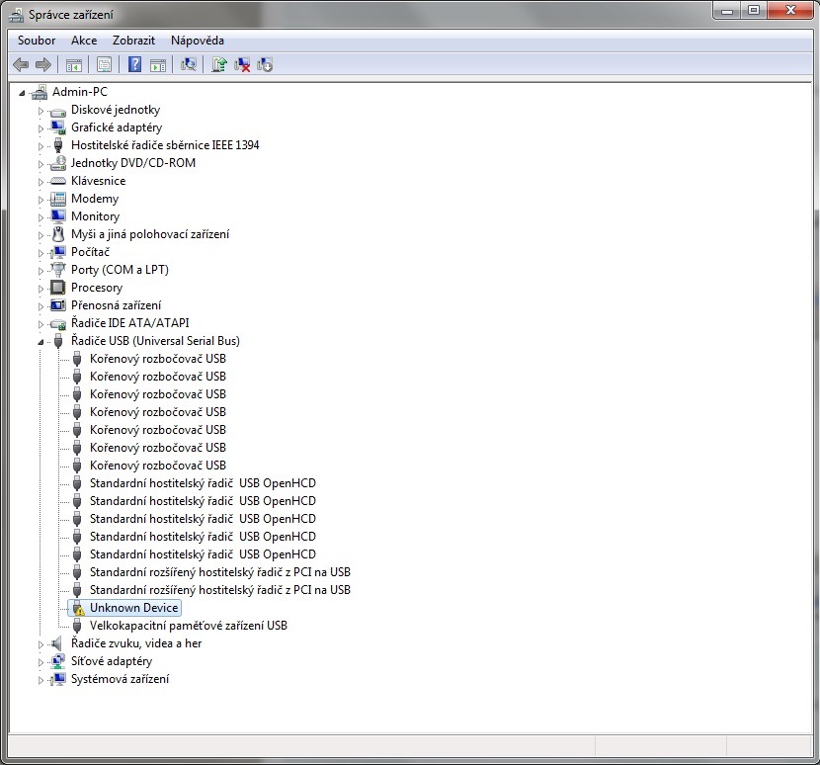Click the Porty (COM a LPT) connector icon
Viewport: 820px width, 765px height.
[57, 270]
